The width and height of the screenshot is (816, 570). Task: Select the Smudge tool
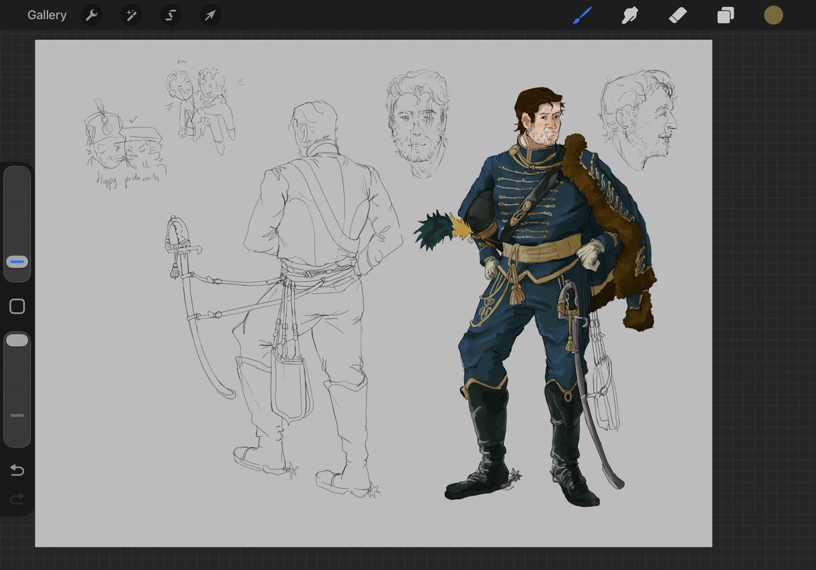[630, 15]
